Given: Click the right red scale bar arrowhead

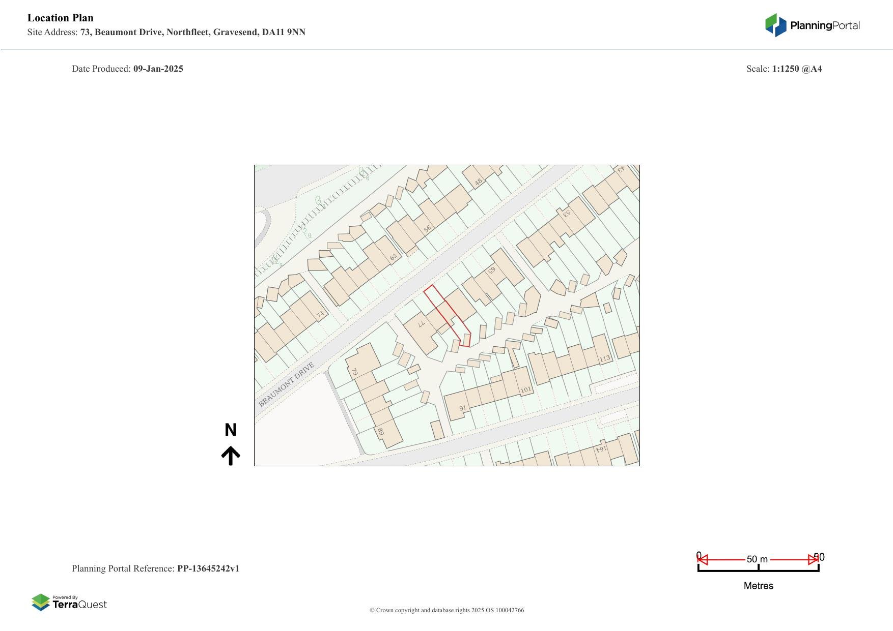Looking at the screenshot, I should click(813, 560).
